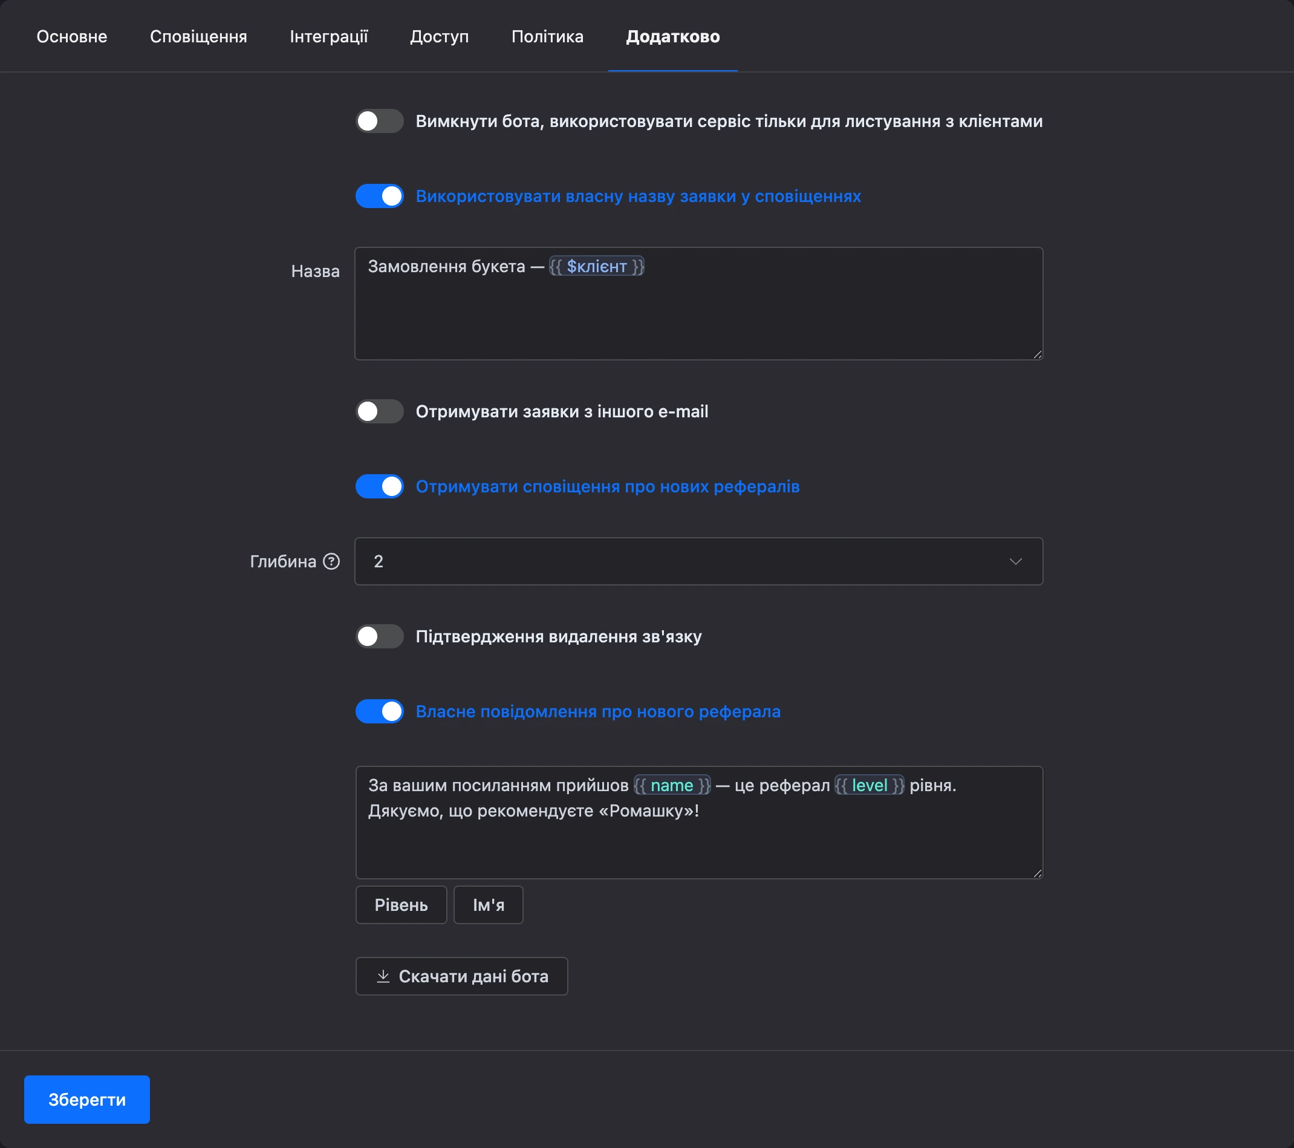Click the referral message textarea resize grip
Image resolution: width=1294 pixels, height=1148 pixels.
pos(1037,873)
